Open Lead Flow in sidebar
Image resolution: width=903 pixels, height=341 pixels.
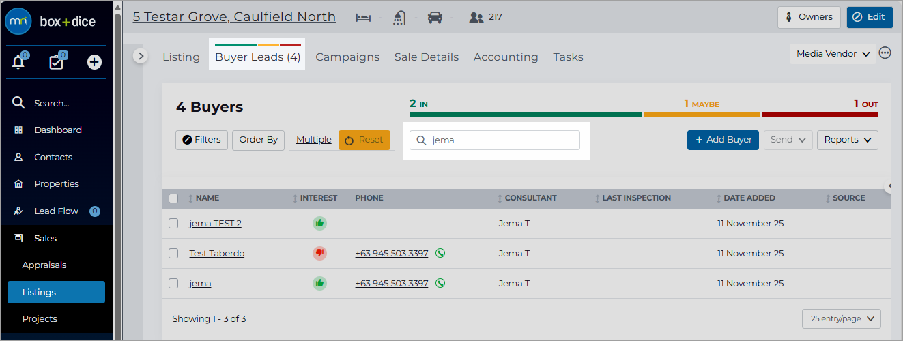tap(57, 211)
